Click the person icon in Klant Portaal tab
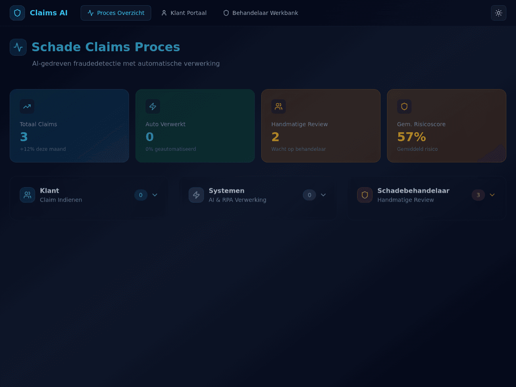Viewport: 516px width, 387px height. click(x=164, y=13)
